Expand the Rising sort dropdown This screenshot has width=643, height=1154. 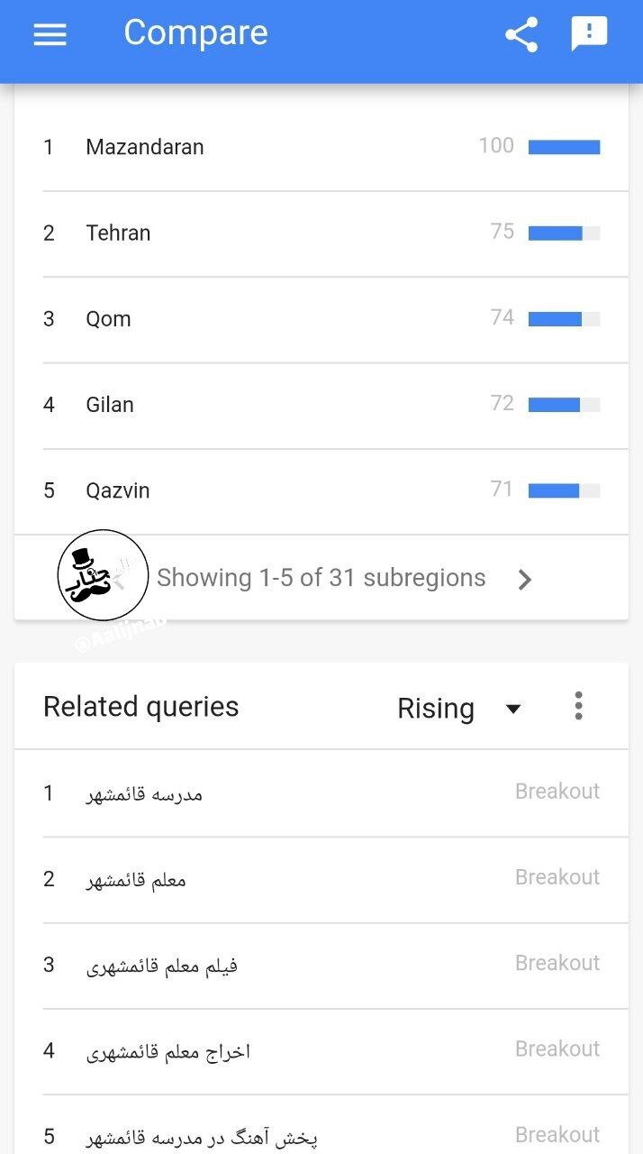click(x=459, y=709)
